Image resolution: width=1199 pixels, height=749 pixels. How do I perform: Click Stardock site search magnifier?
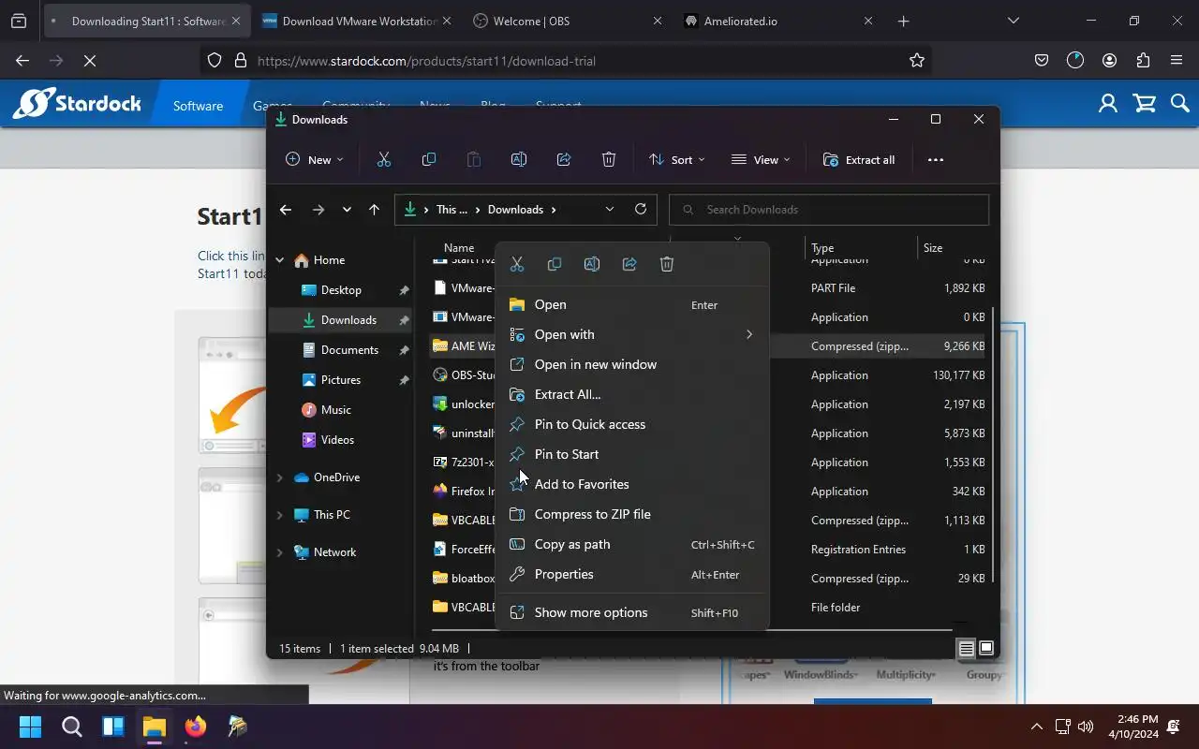coord(1180,103)
